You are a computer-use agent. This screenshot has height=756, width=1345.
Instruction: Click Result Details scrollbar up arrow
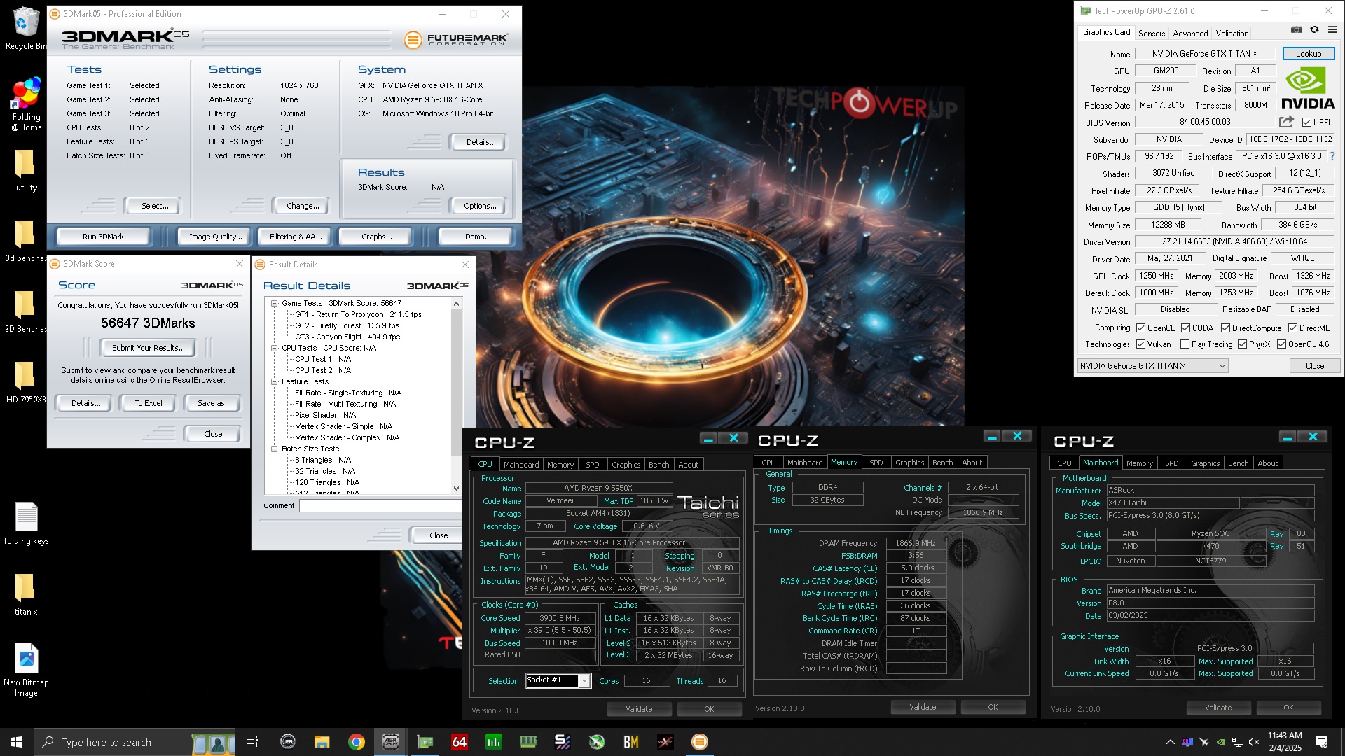click(456, 304)
